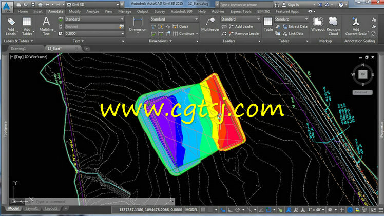
Task: Open the text style Standard dropdown
Action: (x=94, y=19)
